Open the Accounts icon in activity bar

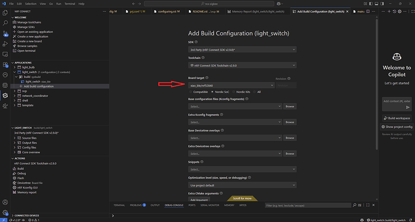click(5, 202)
